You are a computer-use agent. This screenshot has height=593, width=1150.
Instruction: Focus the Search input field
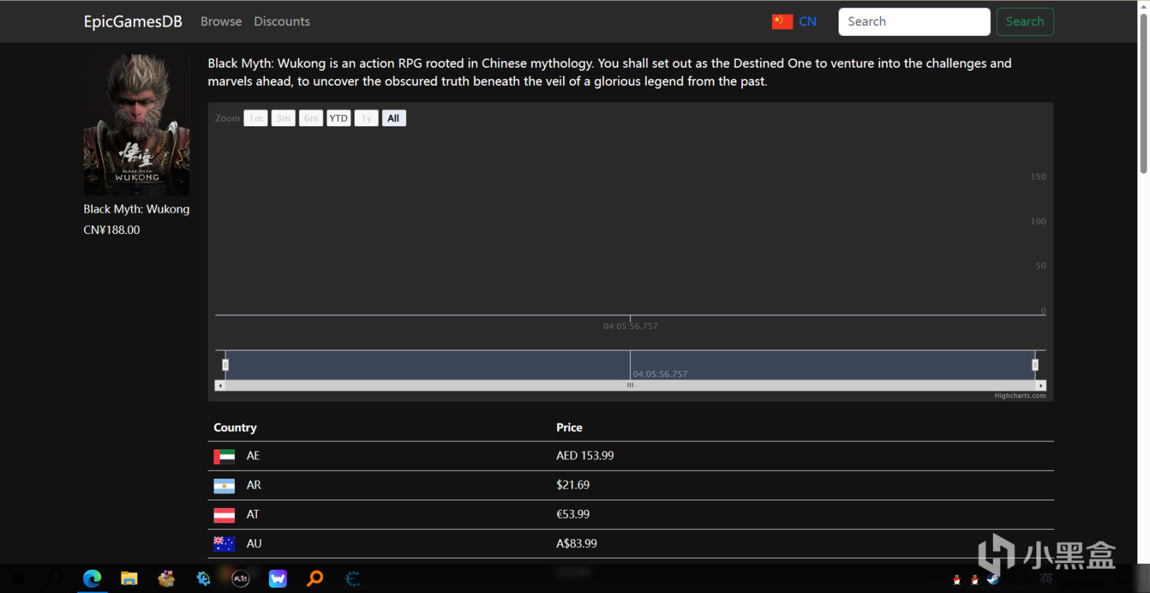[914, 21]
